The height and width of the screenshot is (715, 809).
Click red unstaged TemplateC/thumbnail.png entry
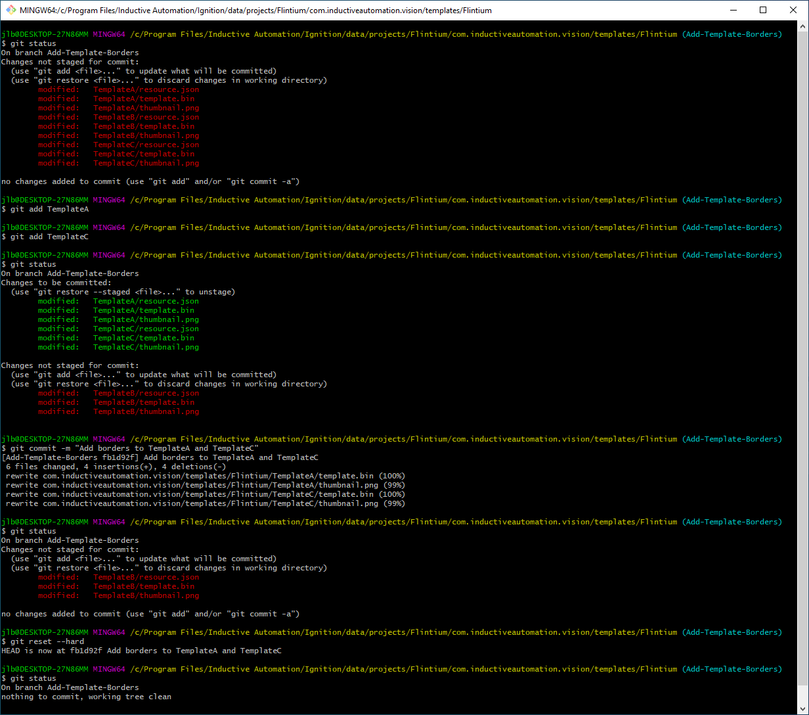(x=118, y=163)
